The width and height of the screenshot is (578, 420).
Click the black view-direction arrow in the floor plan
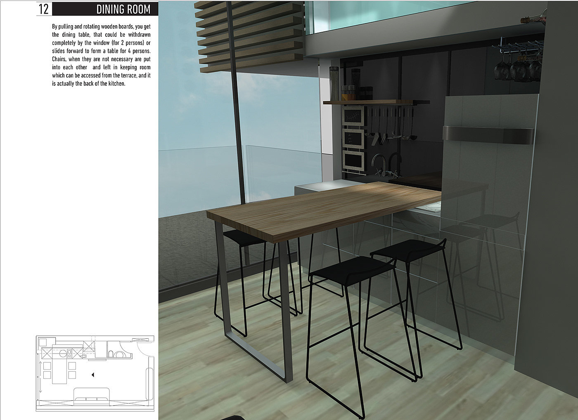[93, 375]
